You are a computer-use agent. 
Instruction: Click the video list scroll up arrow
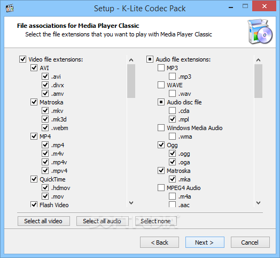click(x=131, y=60)
